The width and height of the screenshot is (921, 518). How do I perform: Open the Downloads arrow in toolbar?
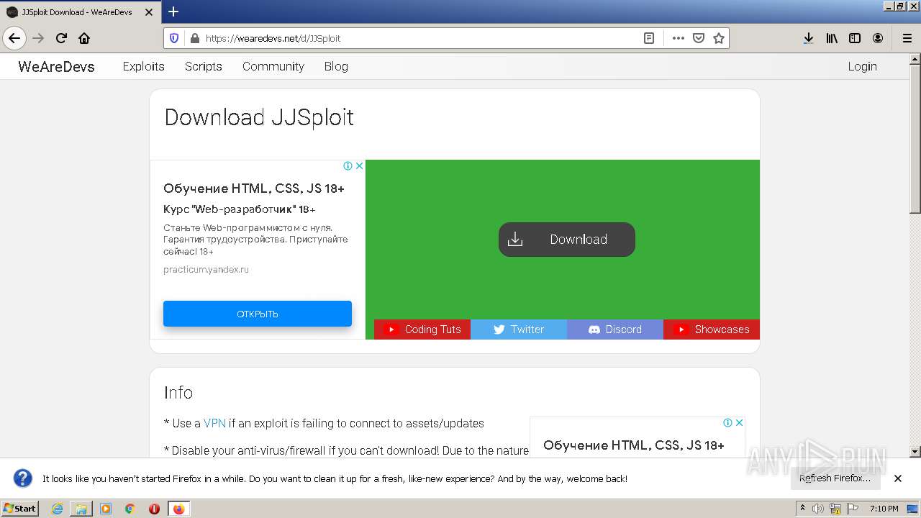pyautogui.click(x=809, y=38)
